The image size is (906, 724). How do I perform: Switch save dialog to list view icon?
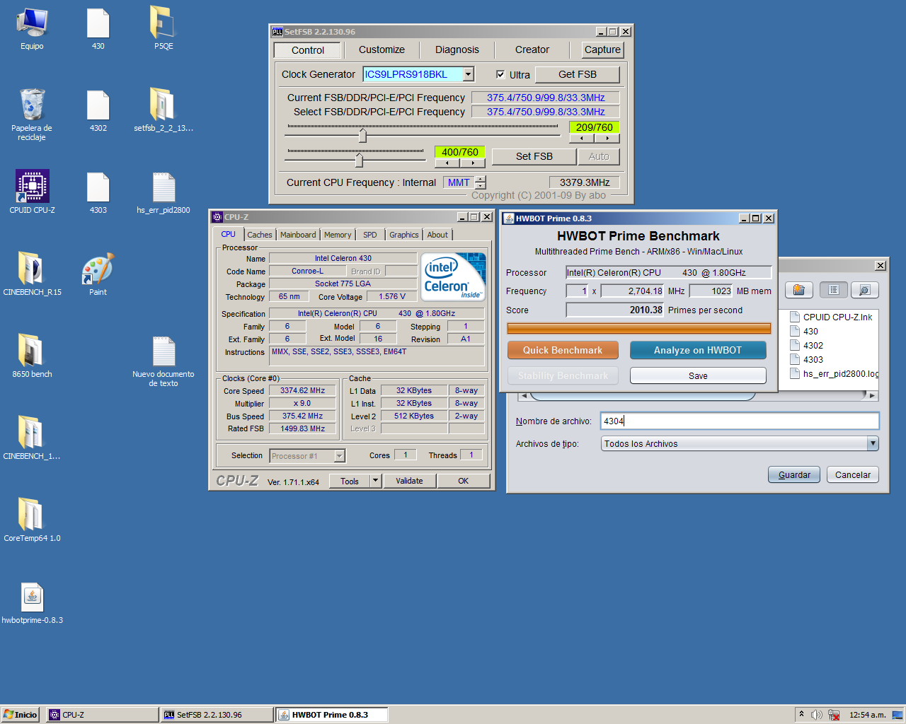coord(834,290)
